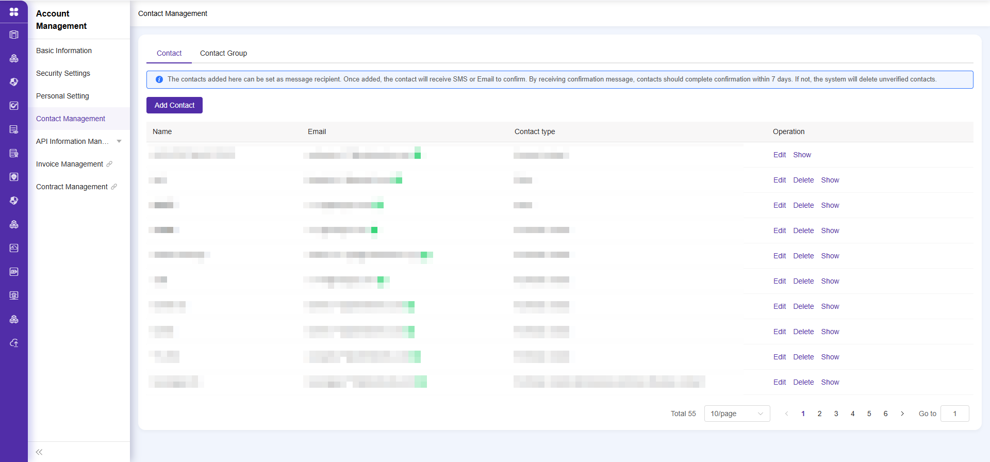
Task: Go to page 6
Action: tap(886, 414)
